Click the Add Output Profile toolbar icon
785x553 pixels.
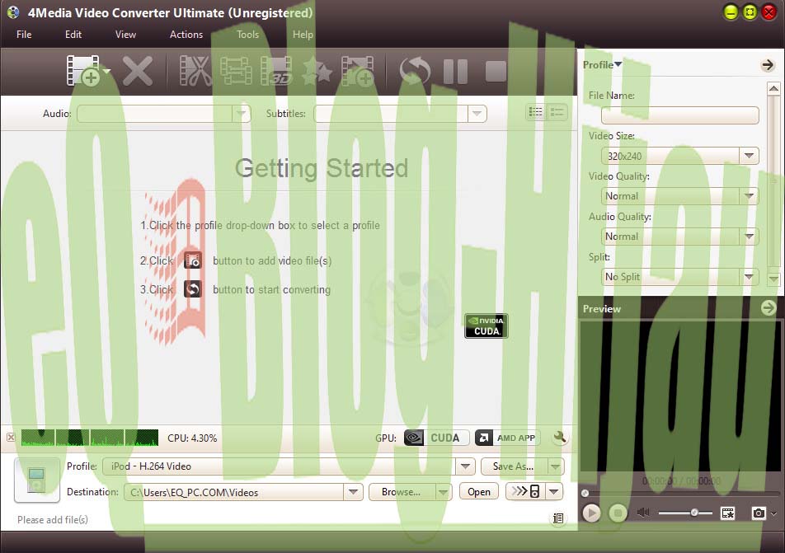pos(357,71)
